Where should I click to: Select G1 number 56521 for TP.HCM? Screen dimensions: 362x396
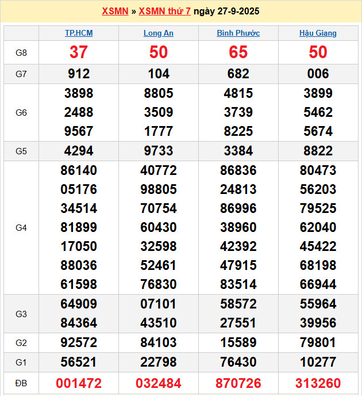79,362
